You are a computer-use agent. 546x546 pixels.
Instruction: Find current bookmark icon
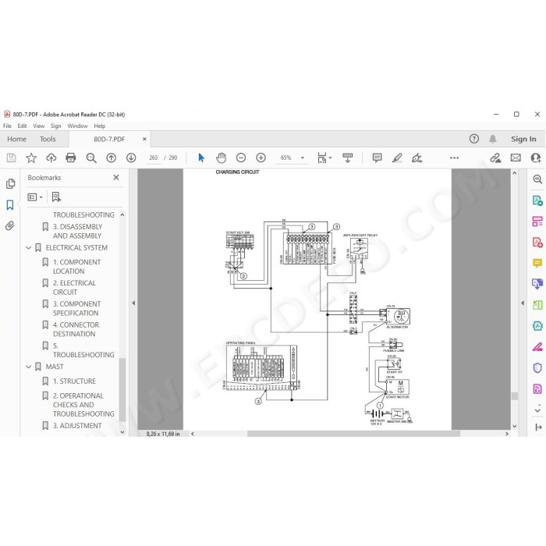[56, 197]
